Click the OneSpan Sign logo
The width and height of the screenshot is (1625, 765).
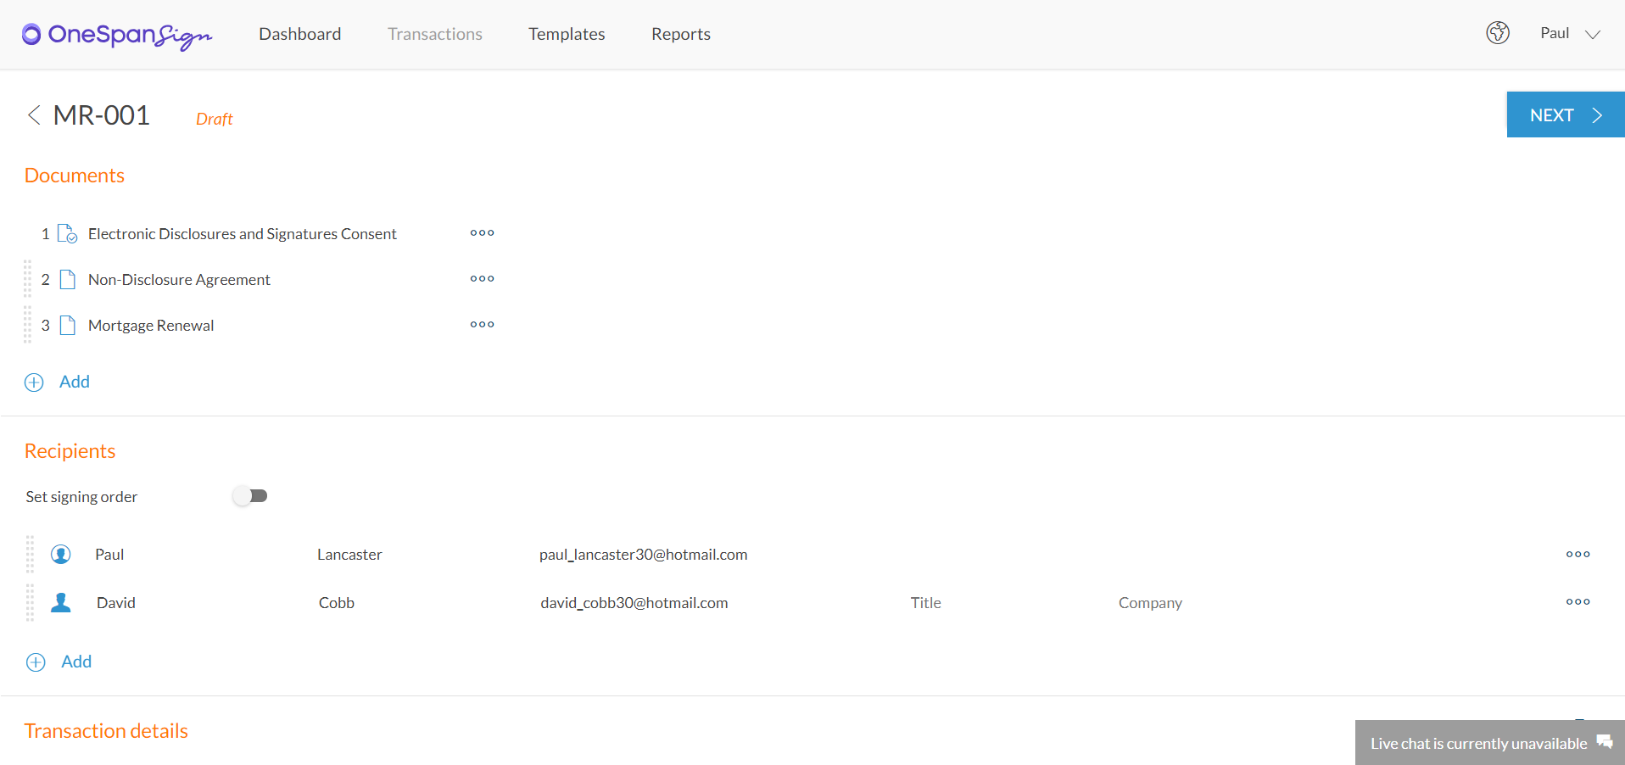pos(117,35)
